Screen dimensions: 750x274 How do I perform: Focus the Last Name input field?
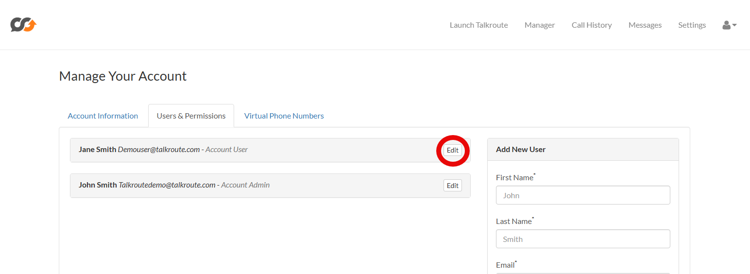[x=582, y=239]
